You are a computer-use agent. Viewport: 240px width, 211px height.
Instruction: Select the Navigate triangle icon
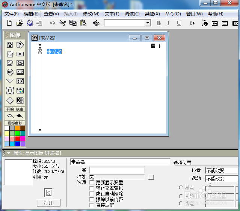(10, 81)
